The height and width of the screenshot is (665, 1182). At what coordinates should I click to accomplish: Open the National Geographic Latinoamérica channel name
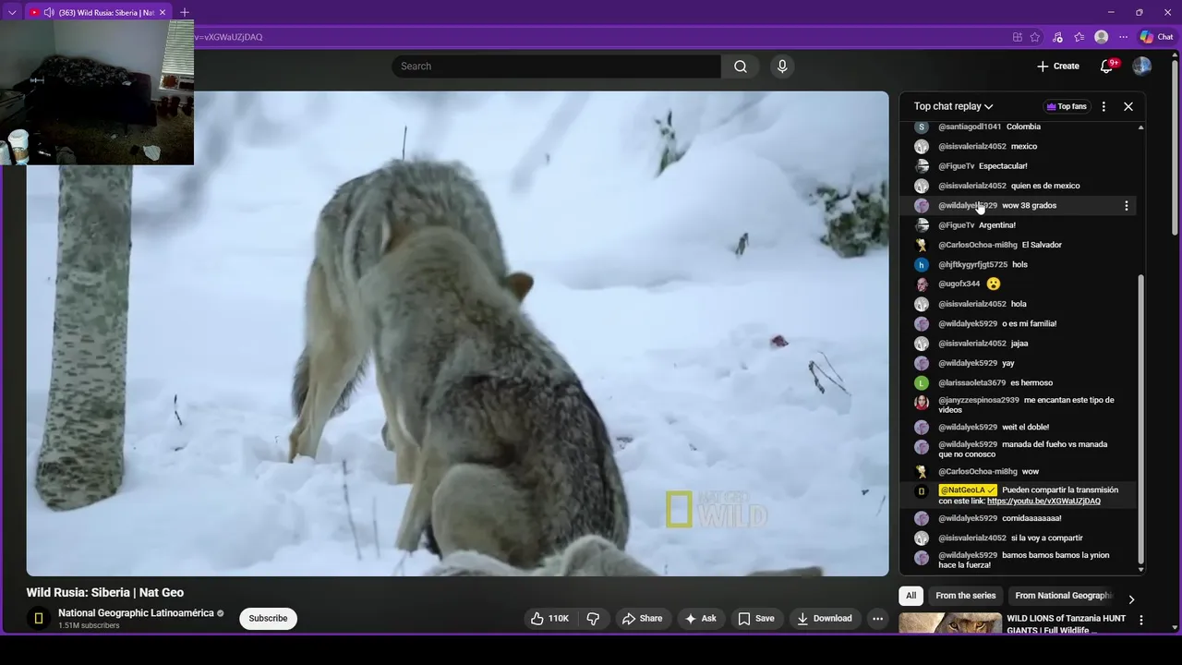(x=136, y=613)
